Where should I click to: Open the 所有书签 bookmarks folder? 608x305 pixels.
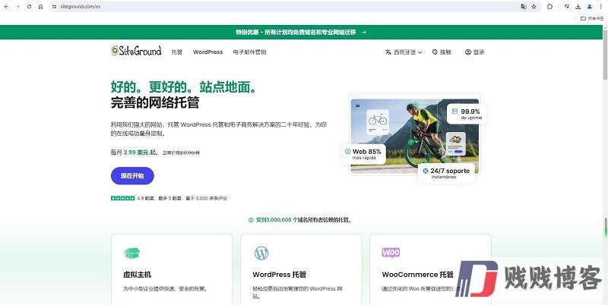[592, 18]
